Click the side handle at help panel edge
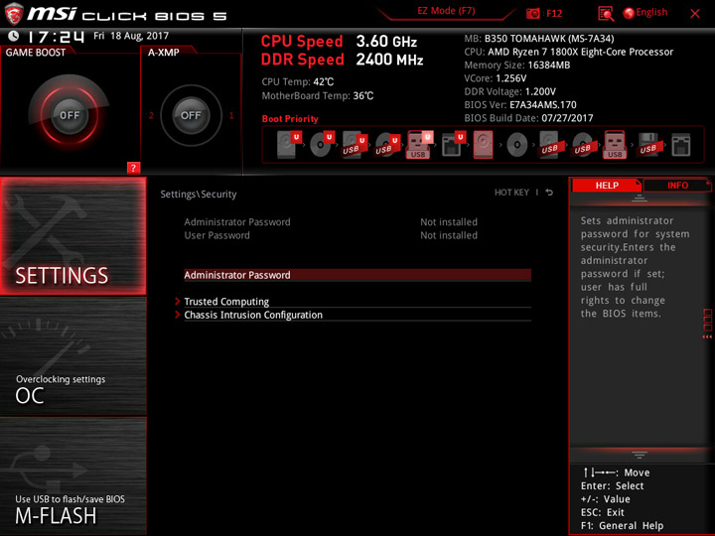Screen dimensions: 715x536 707,324
